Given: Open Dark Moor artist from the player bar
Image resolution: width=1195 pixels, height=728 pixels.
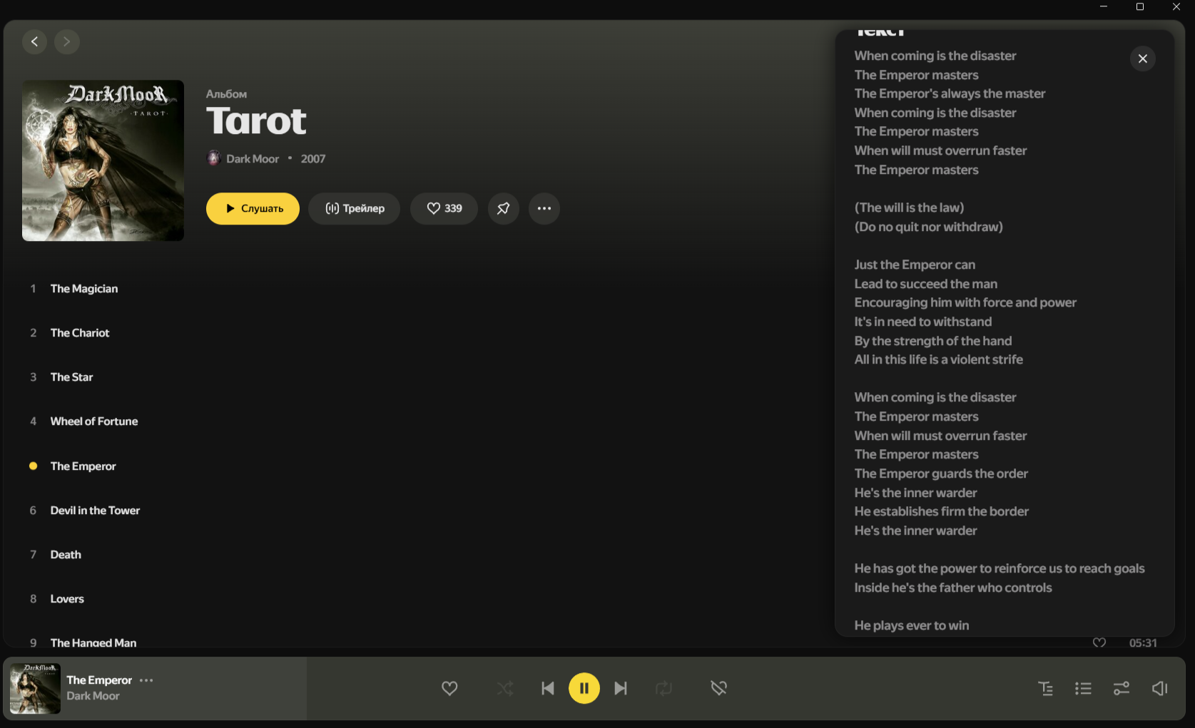Looking at the screenshot, I should click(93, 696).
